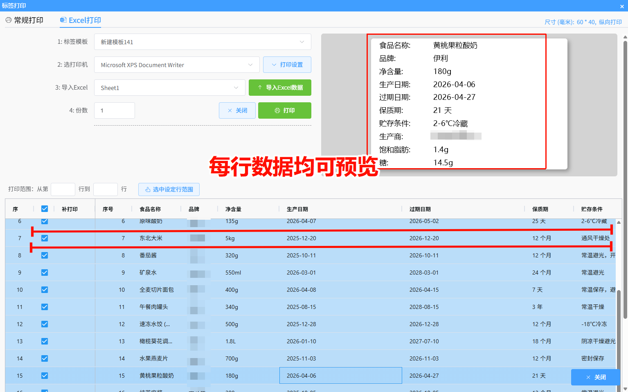The height and width of the screenshot is (392, 628).
Task: Uncheck the checkbox for row 10 全麦切片面包
Action: tap(45, 290)
